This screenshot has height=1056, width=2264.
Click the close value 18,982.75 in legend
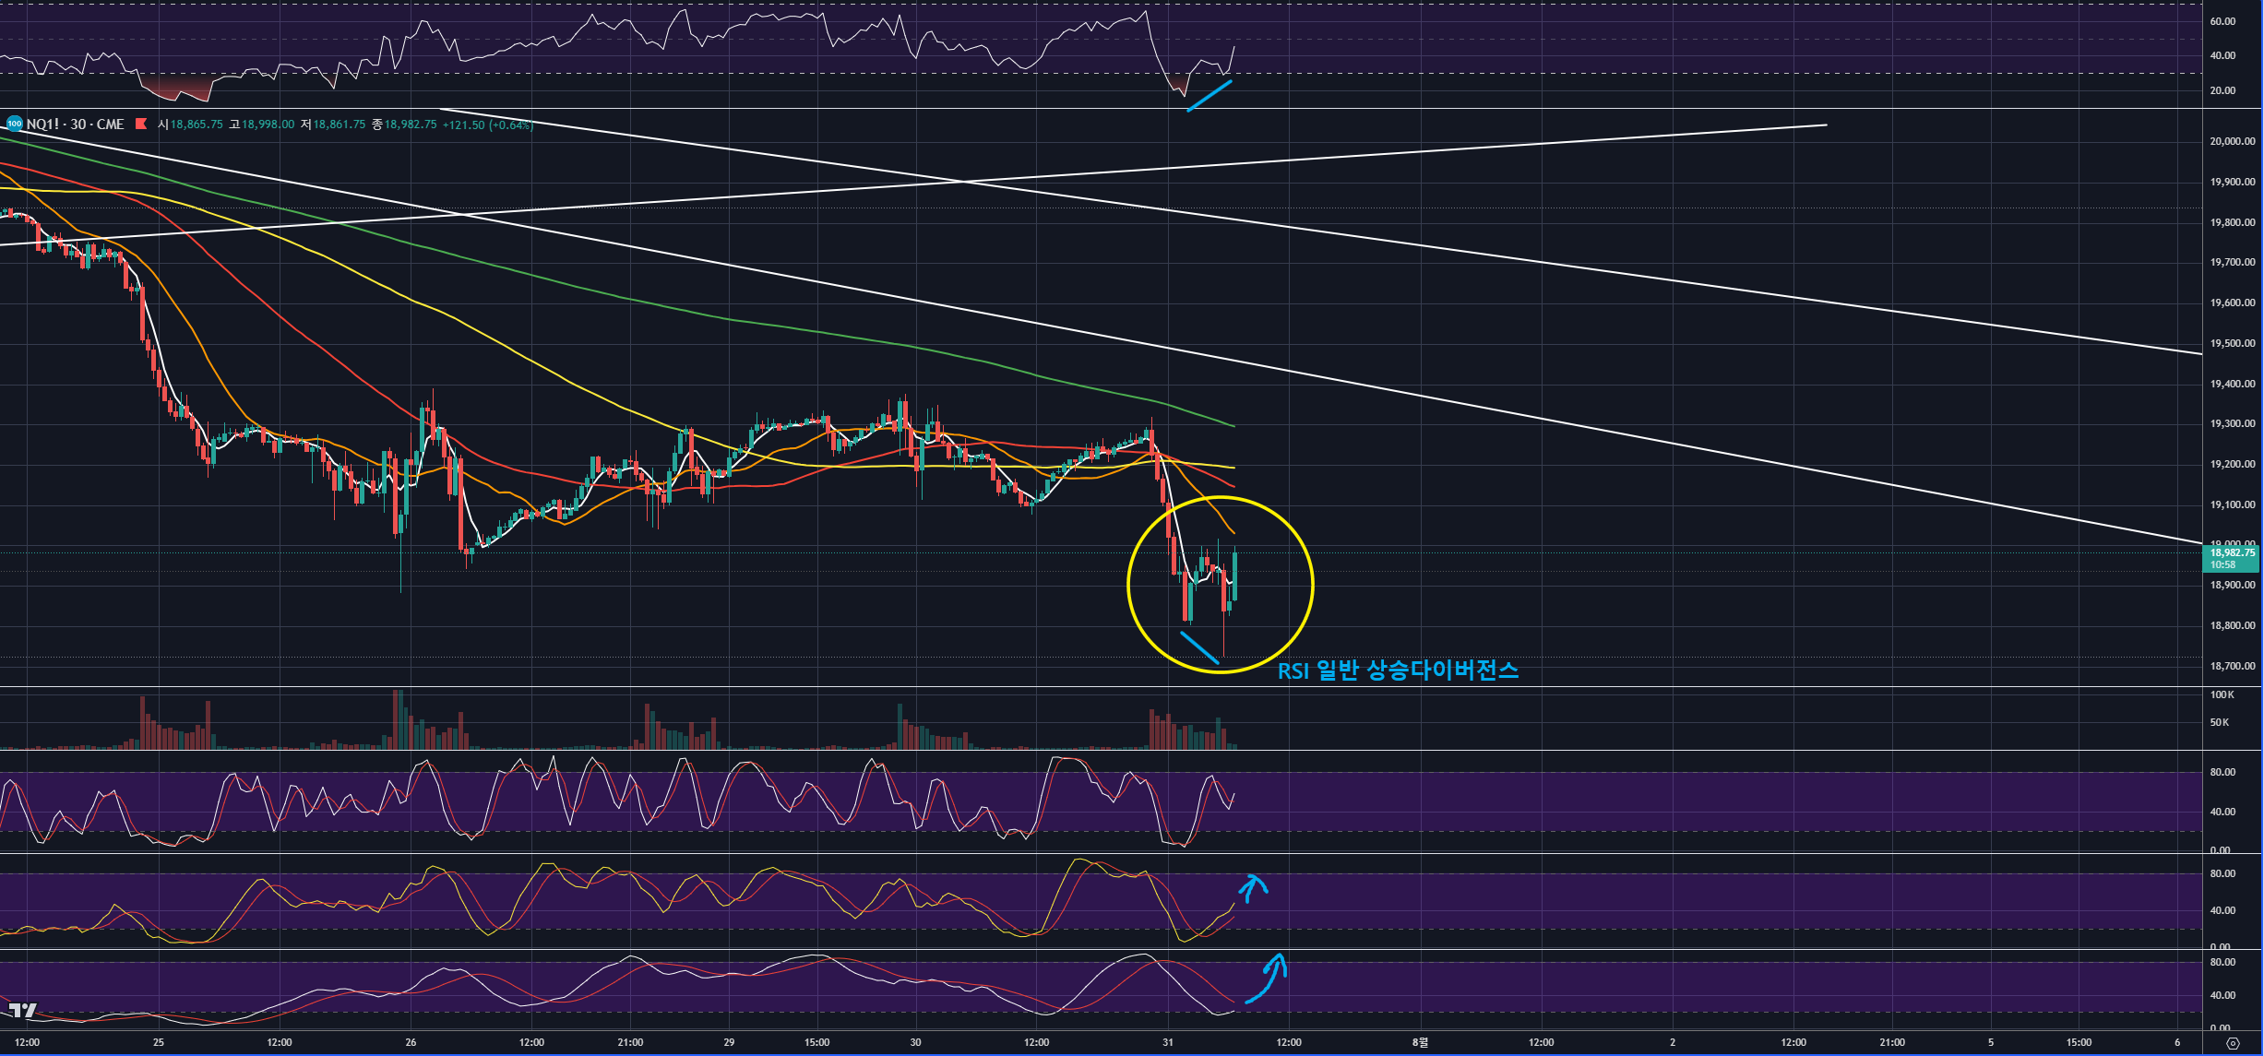click(x=411, y=125)
